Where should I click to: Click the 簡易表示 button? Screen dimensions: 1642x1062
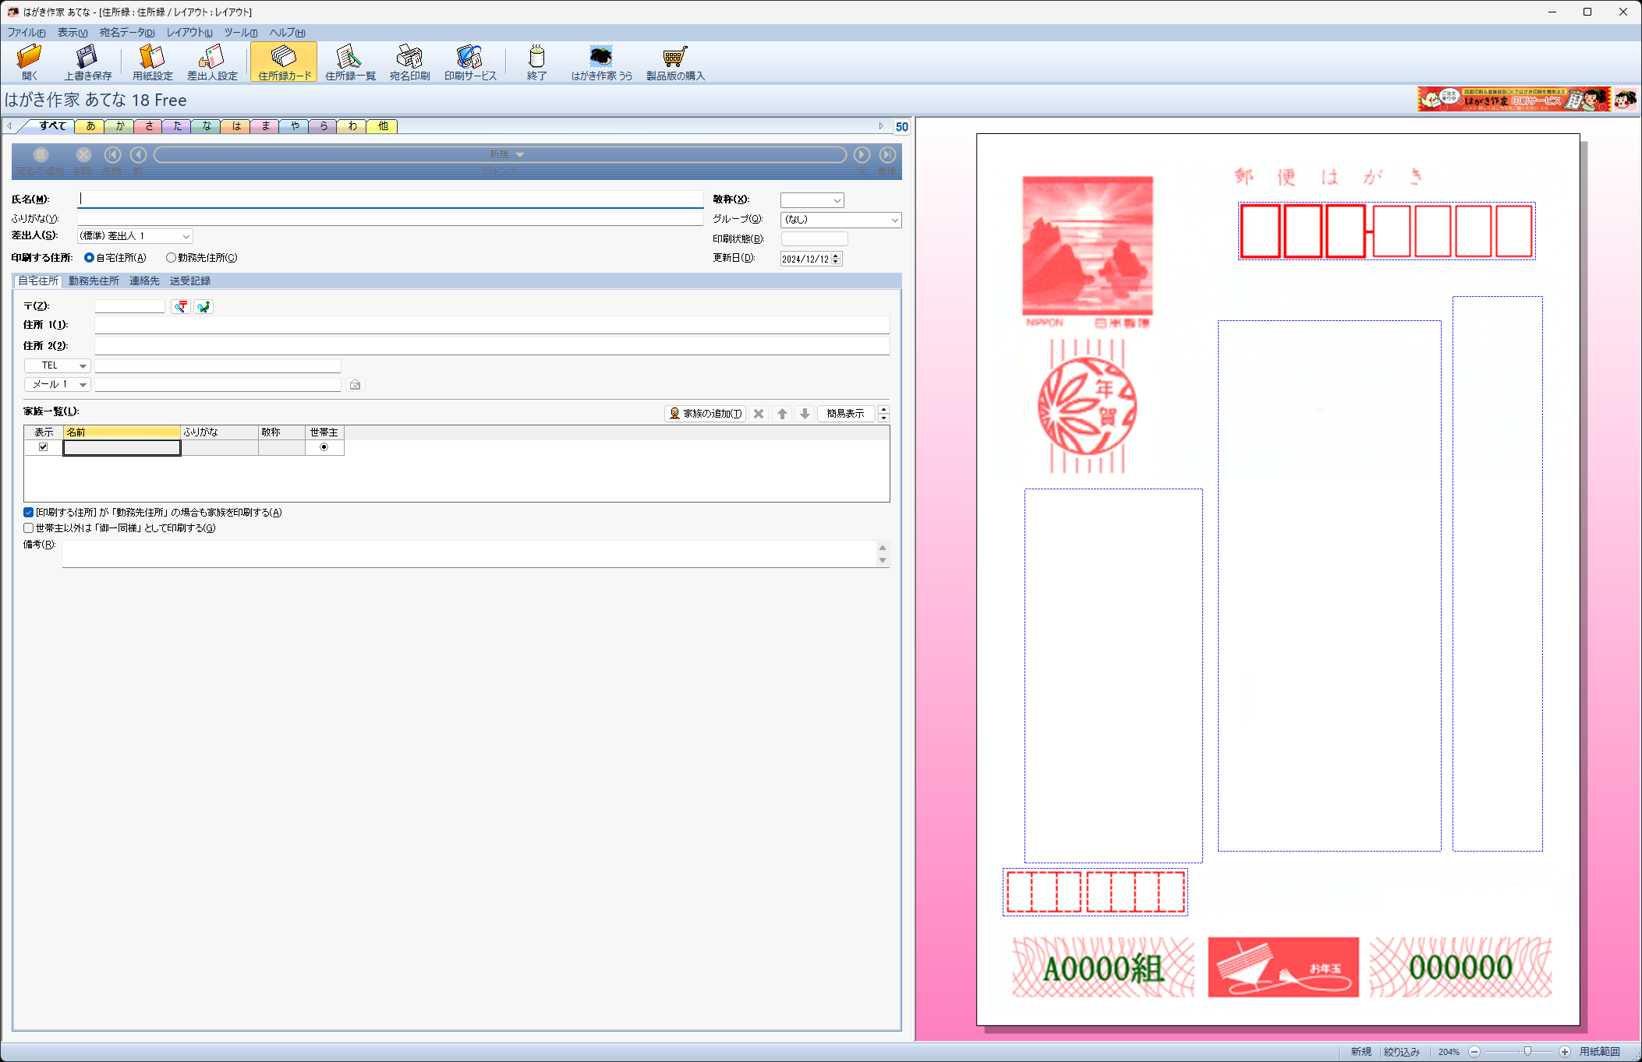(x=845, y=414)
